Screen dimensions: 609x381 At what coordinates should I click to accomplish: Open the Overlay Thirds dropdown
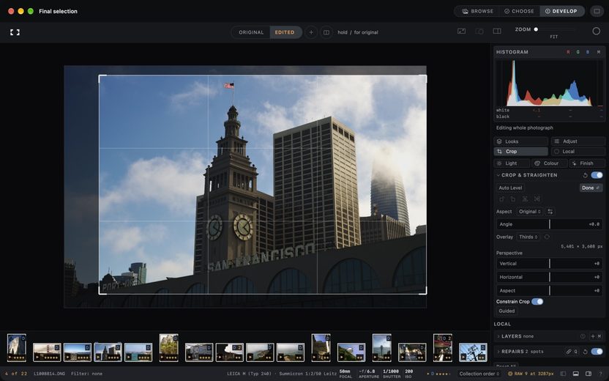(528, 237)
